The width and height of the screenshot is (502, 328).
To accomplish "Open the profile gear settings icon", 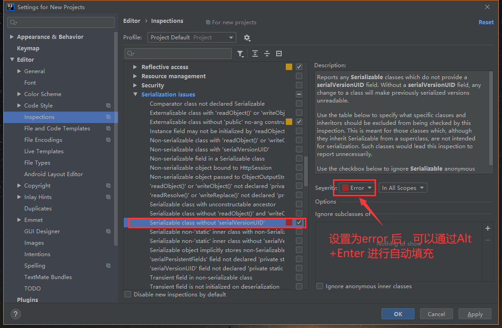I will [x=247, y=38].
